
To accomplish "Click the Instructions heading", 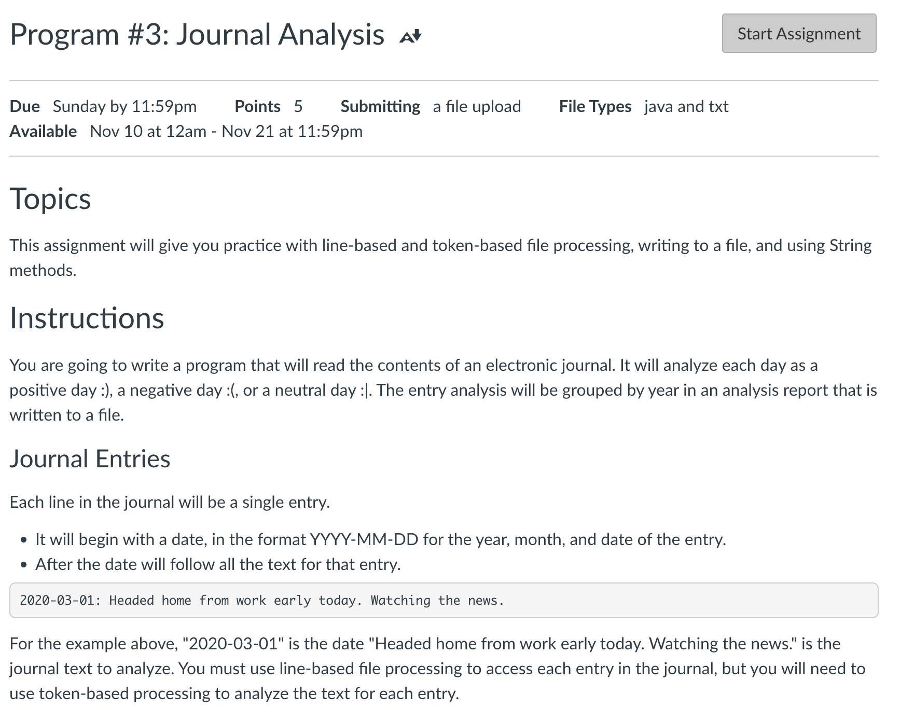I will click(x=86, y=319).
